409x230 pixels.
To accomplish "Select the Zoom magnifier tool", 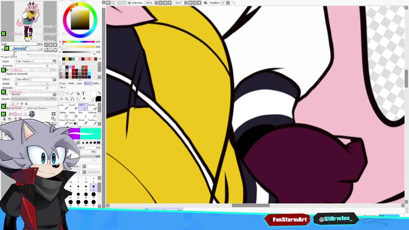I will [66, 99].
